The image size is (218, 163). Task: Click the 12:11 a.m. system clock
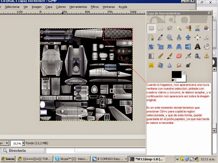pos(208,159)
